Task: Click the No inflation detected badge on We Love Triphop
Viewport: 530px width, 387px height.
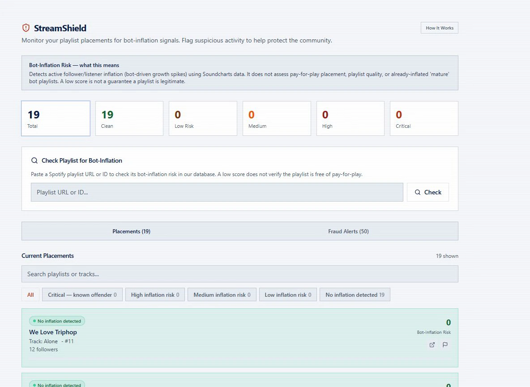Action: [x=57, y=321]
